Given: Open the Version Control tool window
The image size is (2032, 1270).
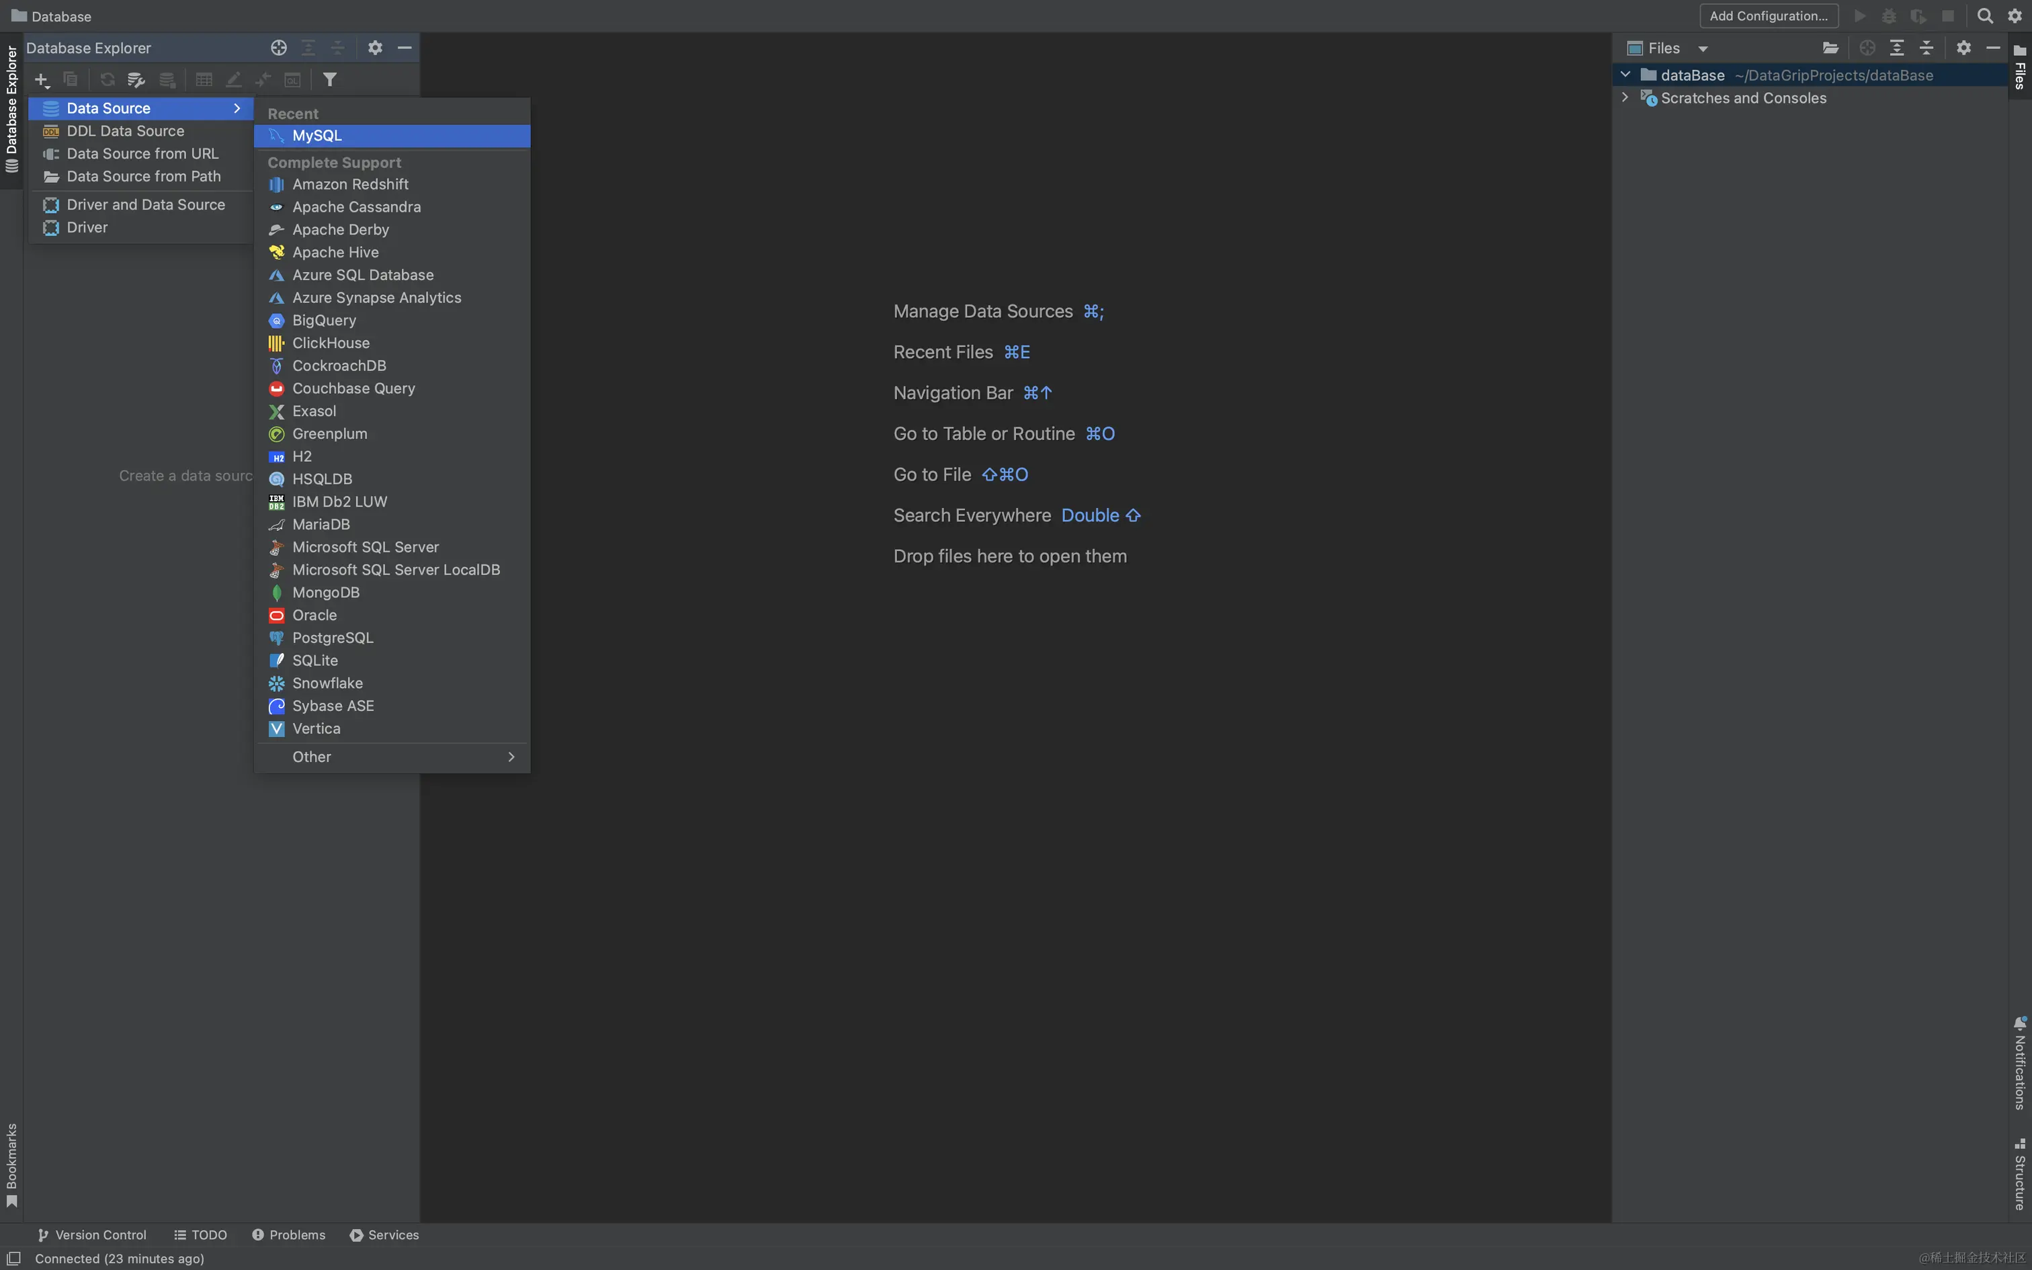Looking at the screenshot, I should pyautogui.click(x=92, y=1235).
